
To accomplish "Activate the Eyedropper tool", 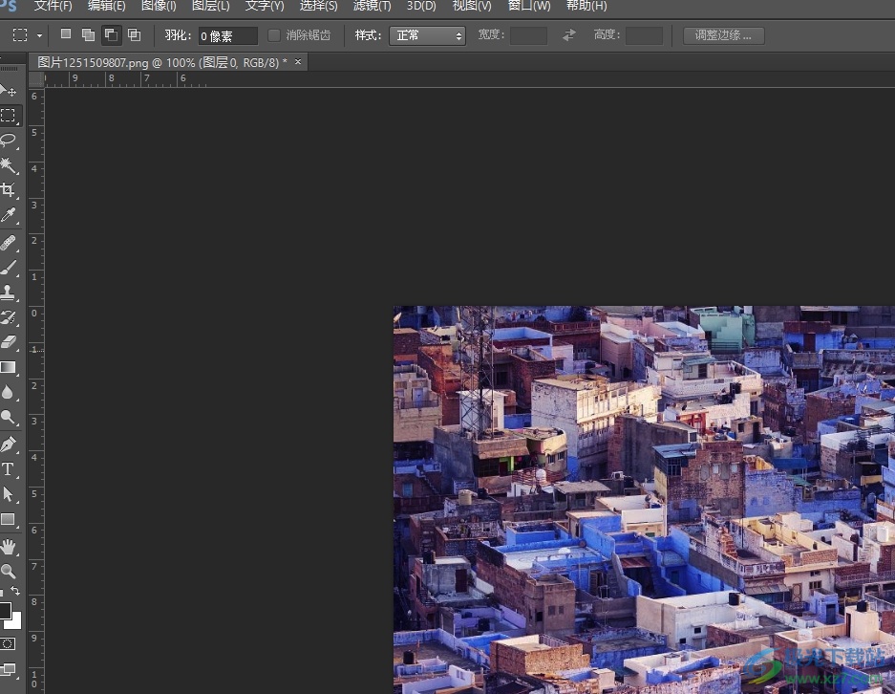I will [9, 216].
